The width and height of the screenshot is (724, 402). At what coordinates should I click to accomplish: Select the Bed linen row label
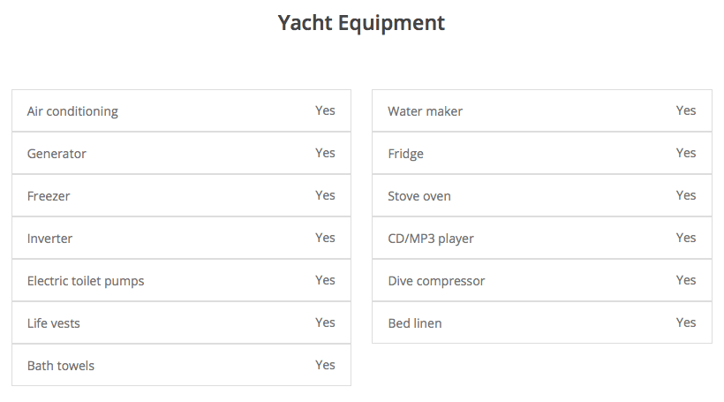[x=415, y=323]
